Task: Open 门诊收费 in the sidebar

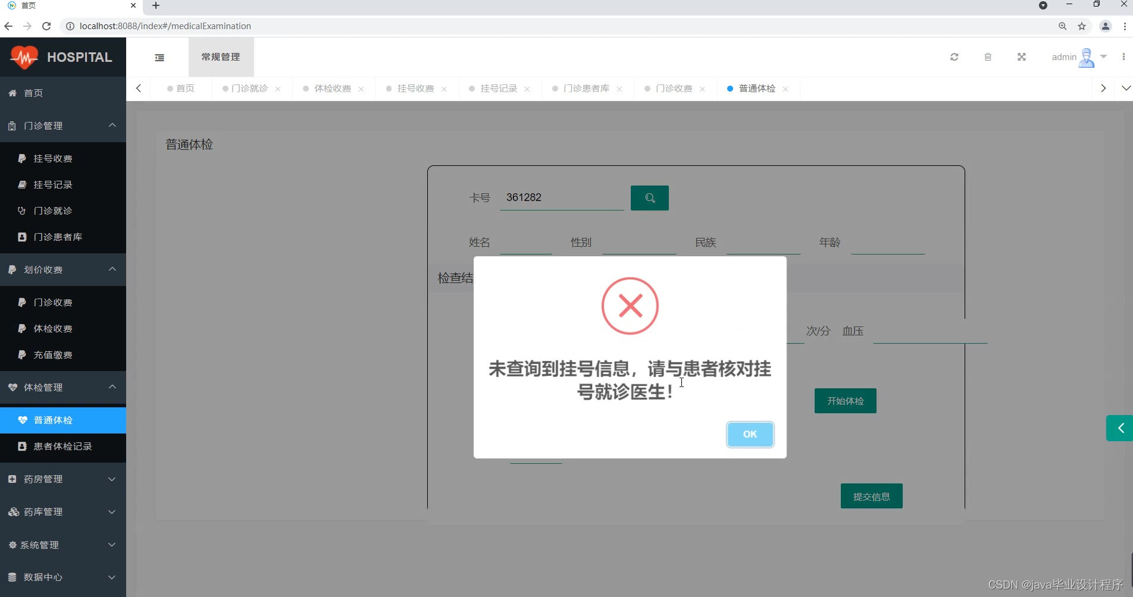Action: pos(63,302)
